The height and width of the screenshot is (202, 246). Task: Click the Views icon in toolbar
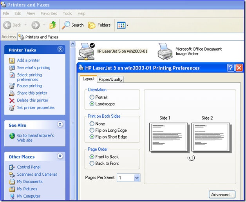click(x=121, y=25)
